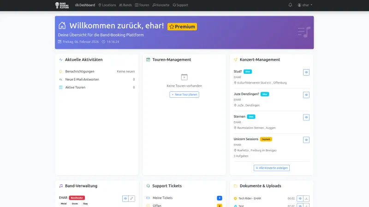
Task: Click the house icon in welcome banner
Action: pyautogui.click(x=62, y=26)
